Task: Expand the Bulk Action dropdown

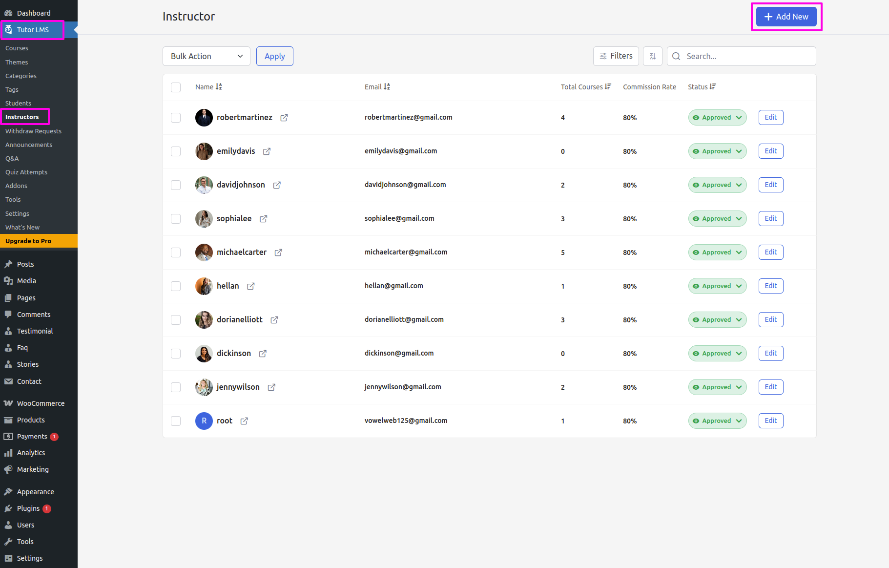Action: (206, 56)
